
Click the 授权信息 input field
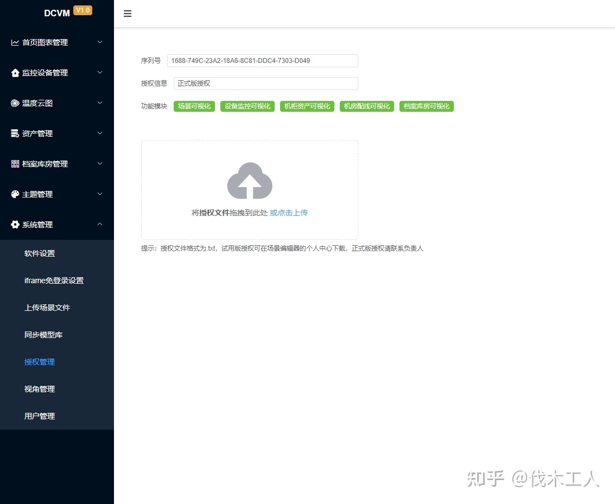(x=266, y=84)
